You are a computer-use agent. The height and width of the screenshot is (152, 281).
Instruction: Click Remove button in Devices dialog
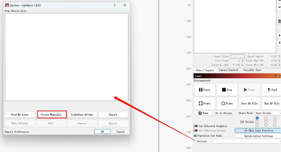click(x=82, y=123)
